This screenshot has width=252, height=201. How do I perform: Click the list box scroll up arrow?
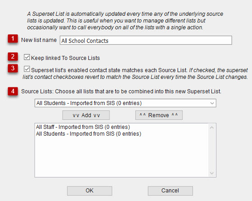[x=212, y=128]
